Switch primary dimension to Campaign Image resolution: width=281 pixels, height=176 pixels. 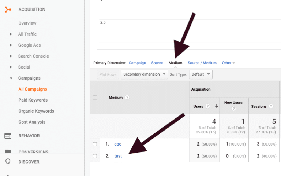(x=137, y=63)
